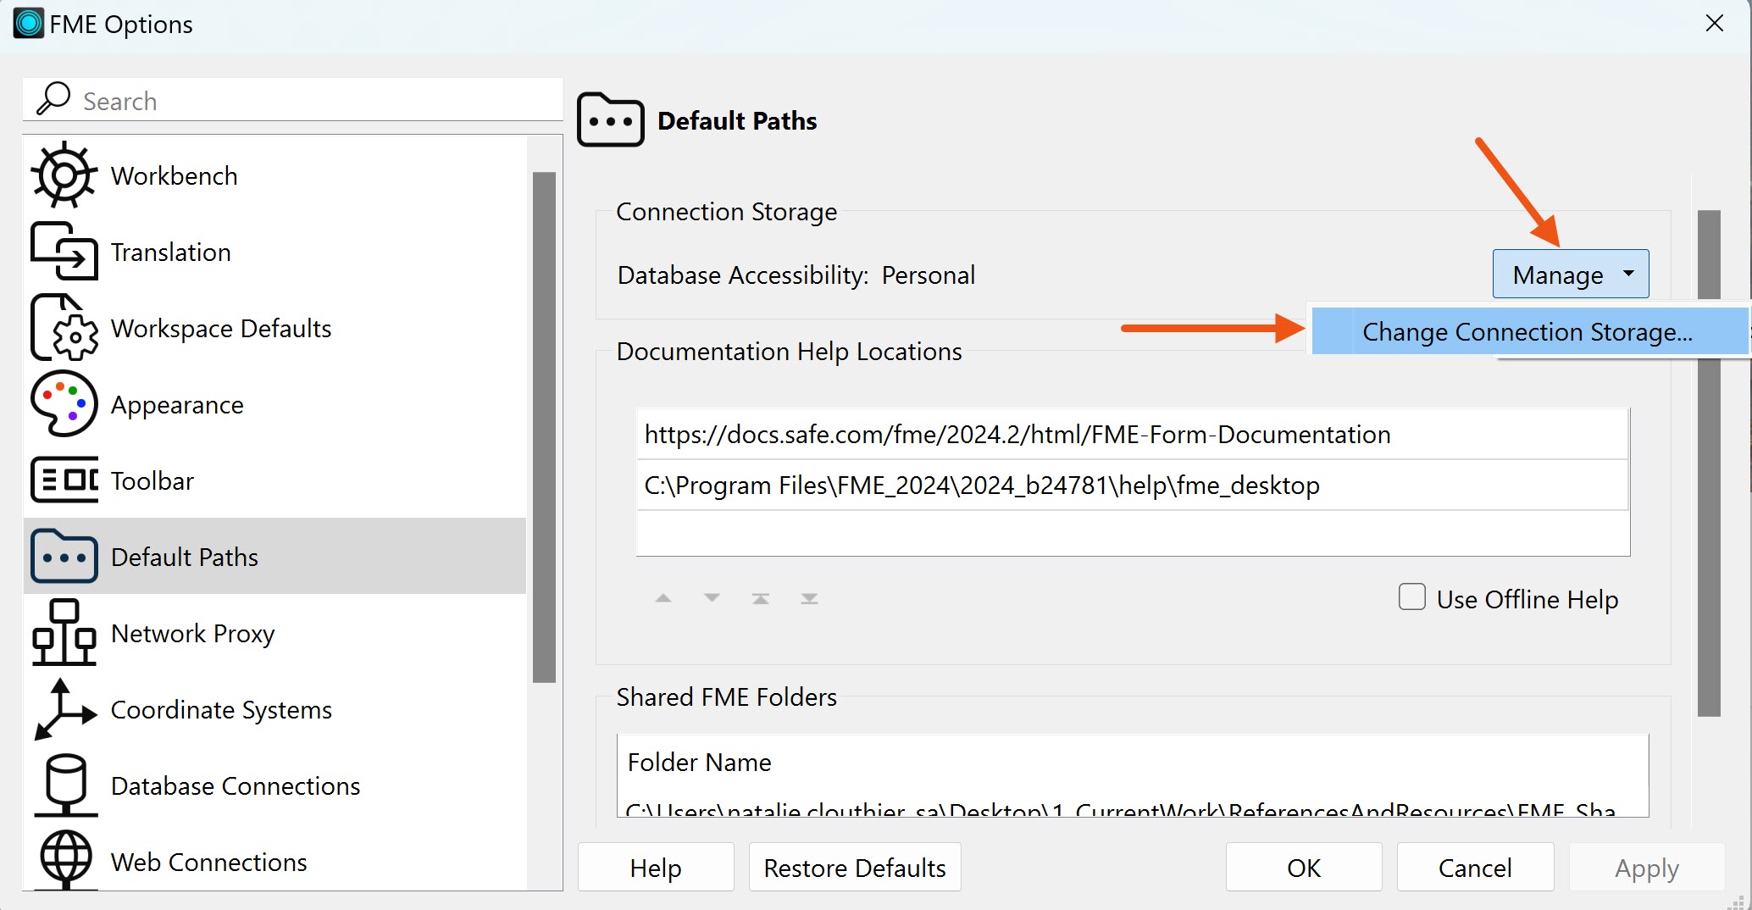This screenshot has width=1752, height=910.
Task: Open the Workbench options page
Action: [x=275, y=175]
